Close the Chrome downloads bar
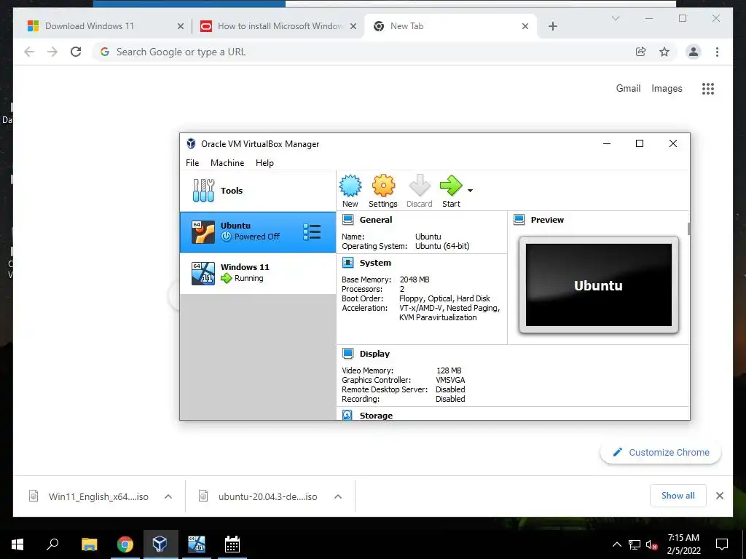This screenshot has height=559, width=746. point(719,496)
